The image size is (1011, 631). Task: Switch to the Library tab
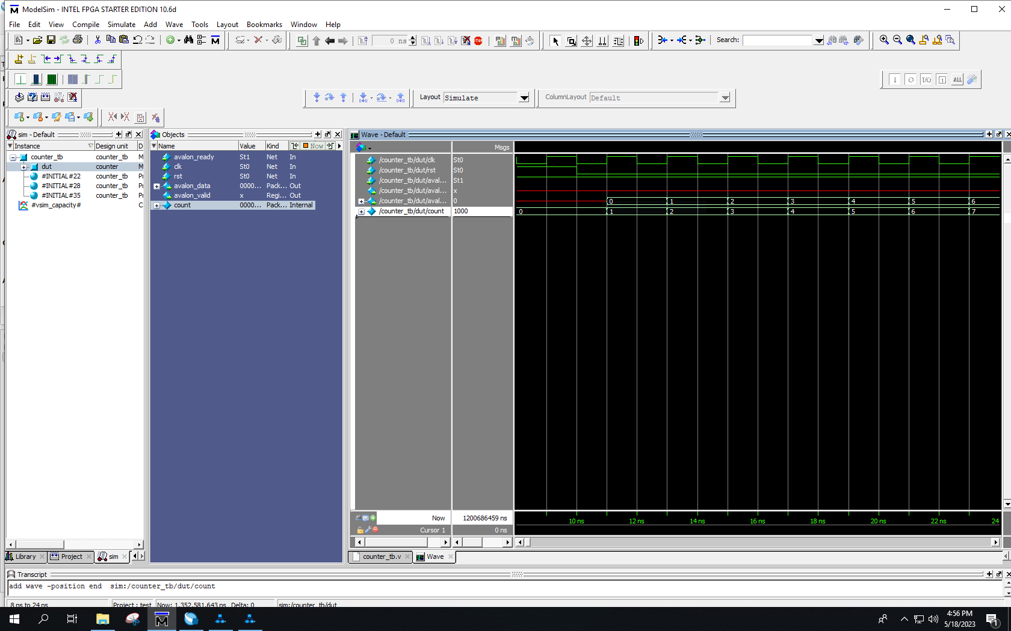(x=25, y=557)
